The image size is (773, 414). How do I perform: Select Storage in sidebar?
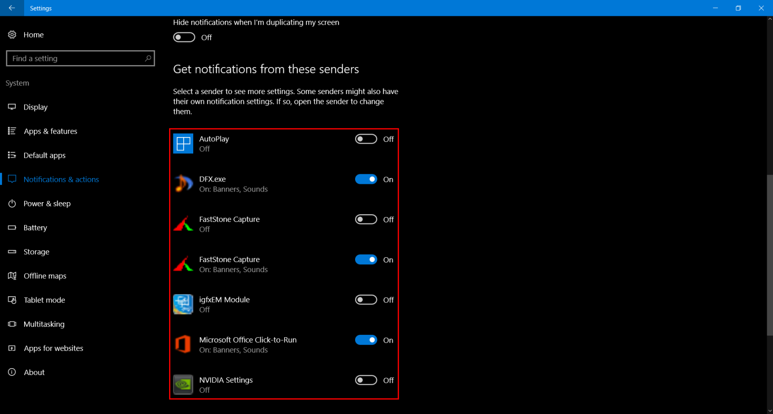pyautogui.click(x=36, y=252)
